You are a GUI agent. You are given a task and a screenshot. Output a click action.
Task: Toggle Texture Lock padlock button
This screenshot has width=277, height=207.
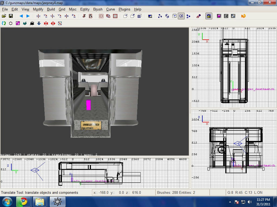[x=209, y=16]
